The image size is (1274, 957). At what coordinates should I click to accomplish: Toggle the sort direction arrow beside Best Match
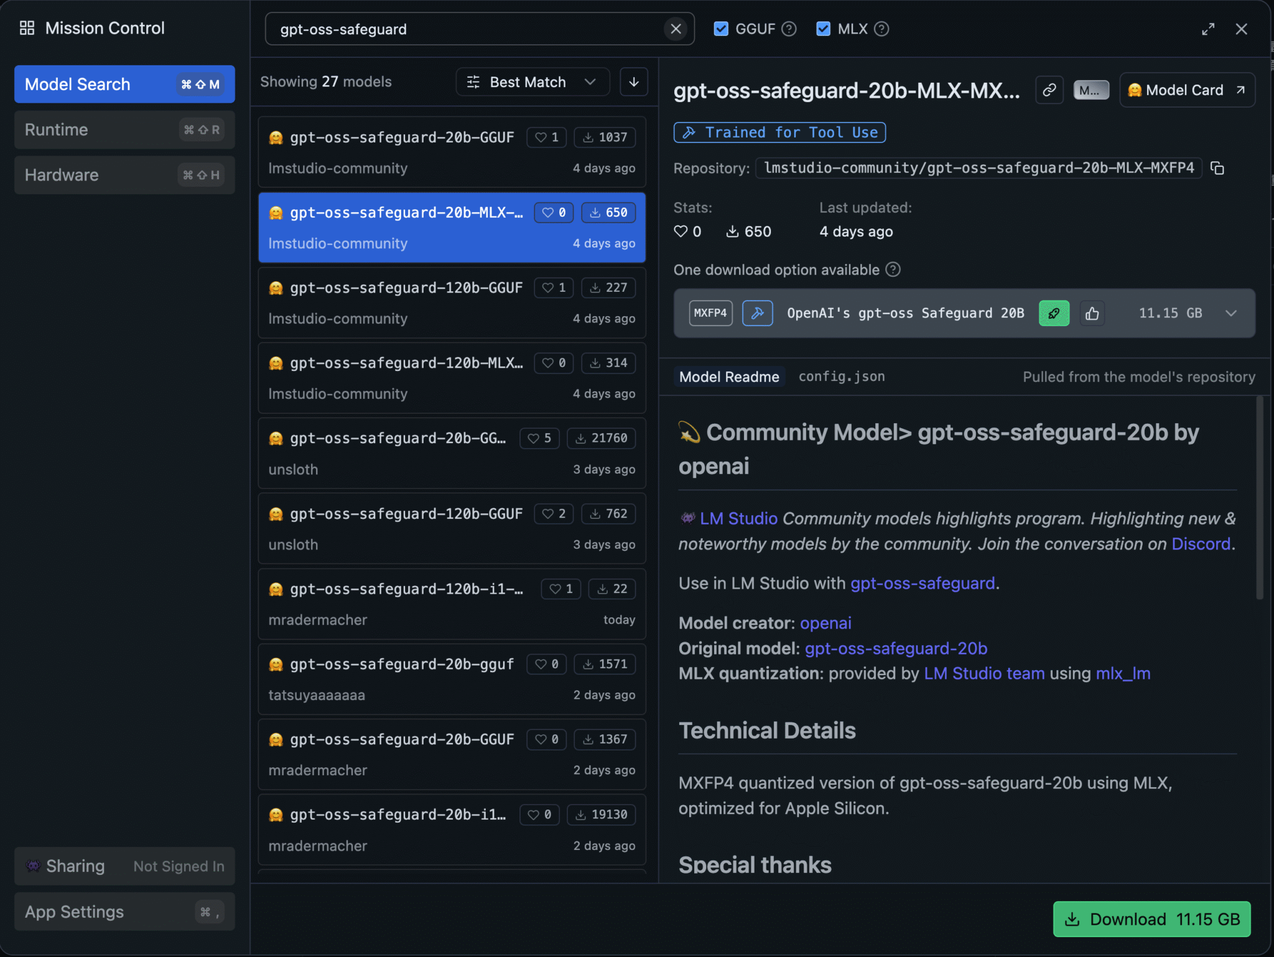[x=634, y=82]
